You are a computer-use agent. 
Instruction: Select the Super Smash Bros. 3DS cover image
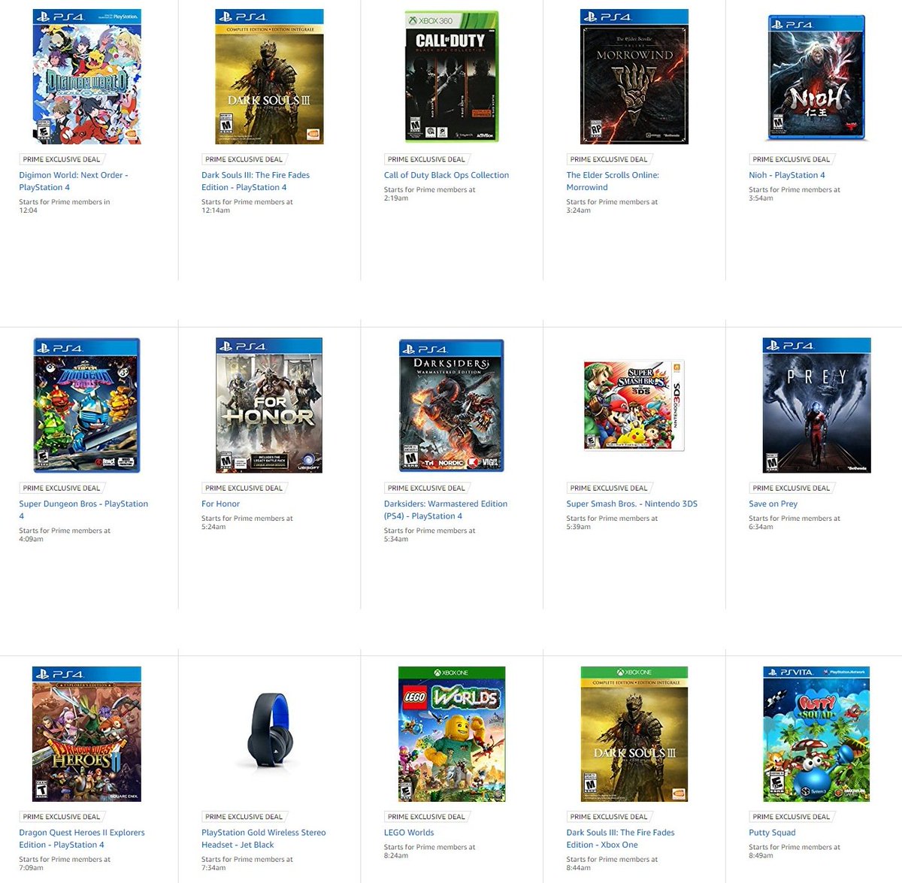click(634, 405)
